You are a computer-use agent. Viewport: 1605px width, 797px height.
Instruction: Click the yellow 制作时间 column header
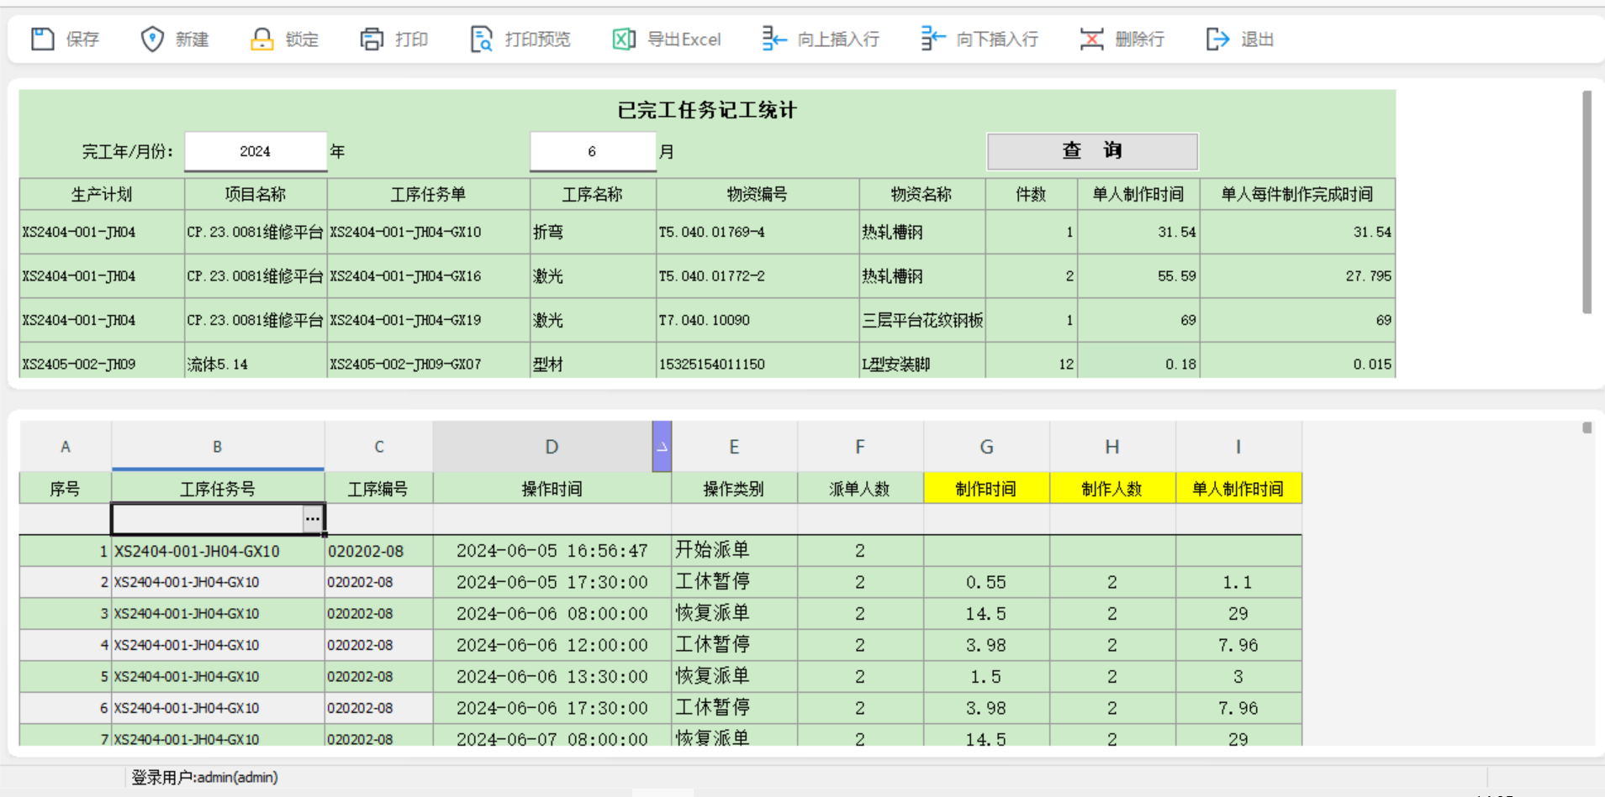pyautogui.click(x=985, y=489)
